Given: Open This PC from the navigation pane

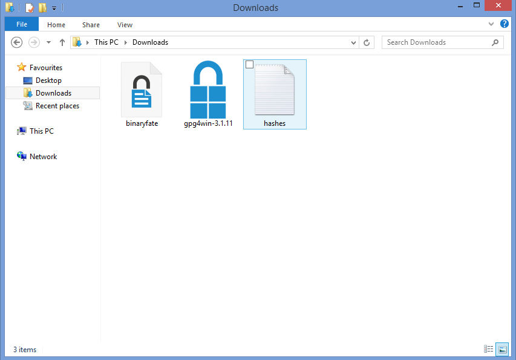Looking at the screenshot, I should coord(40,131).
